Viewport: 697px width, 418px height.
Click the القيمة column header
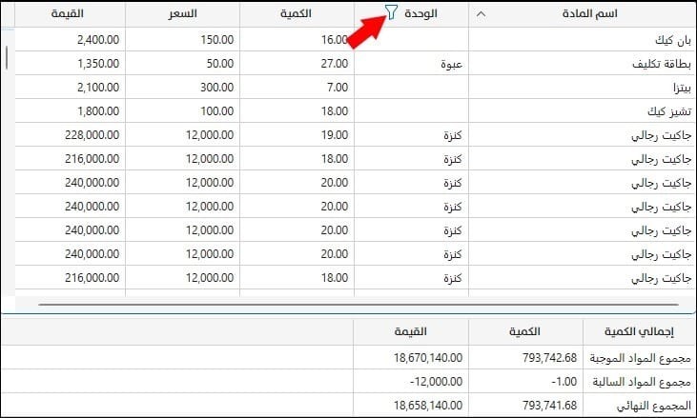(x=70, y=14)
